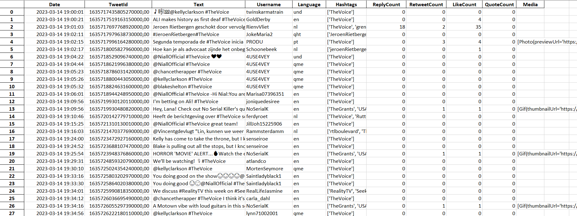
Task: Click username cell lynn71002001
Action: 269,213
